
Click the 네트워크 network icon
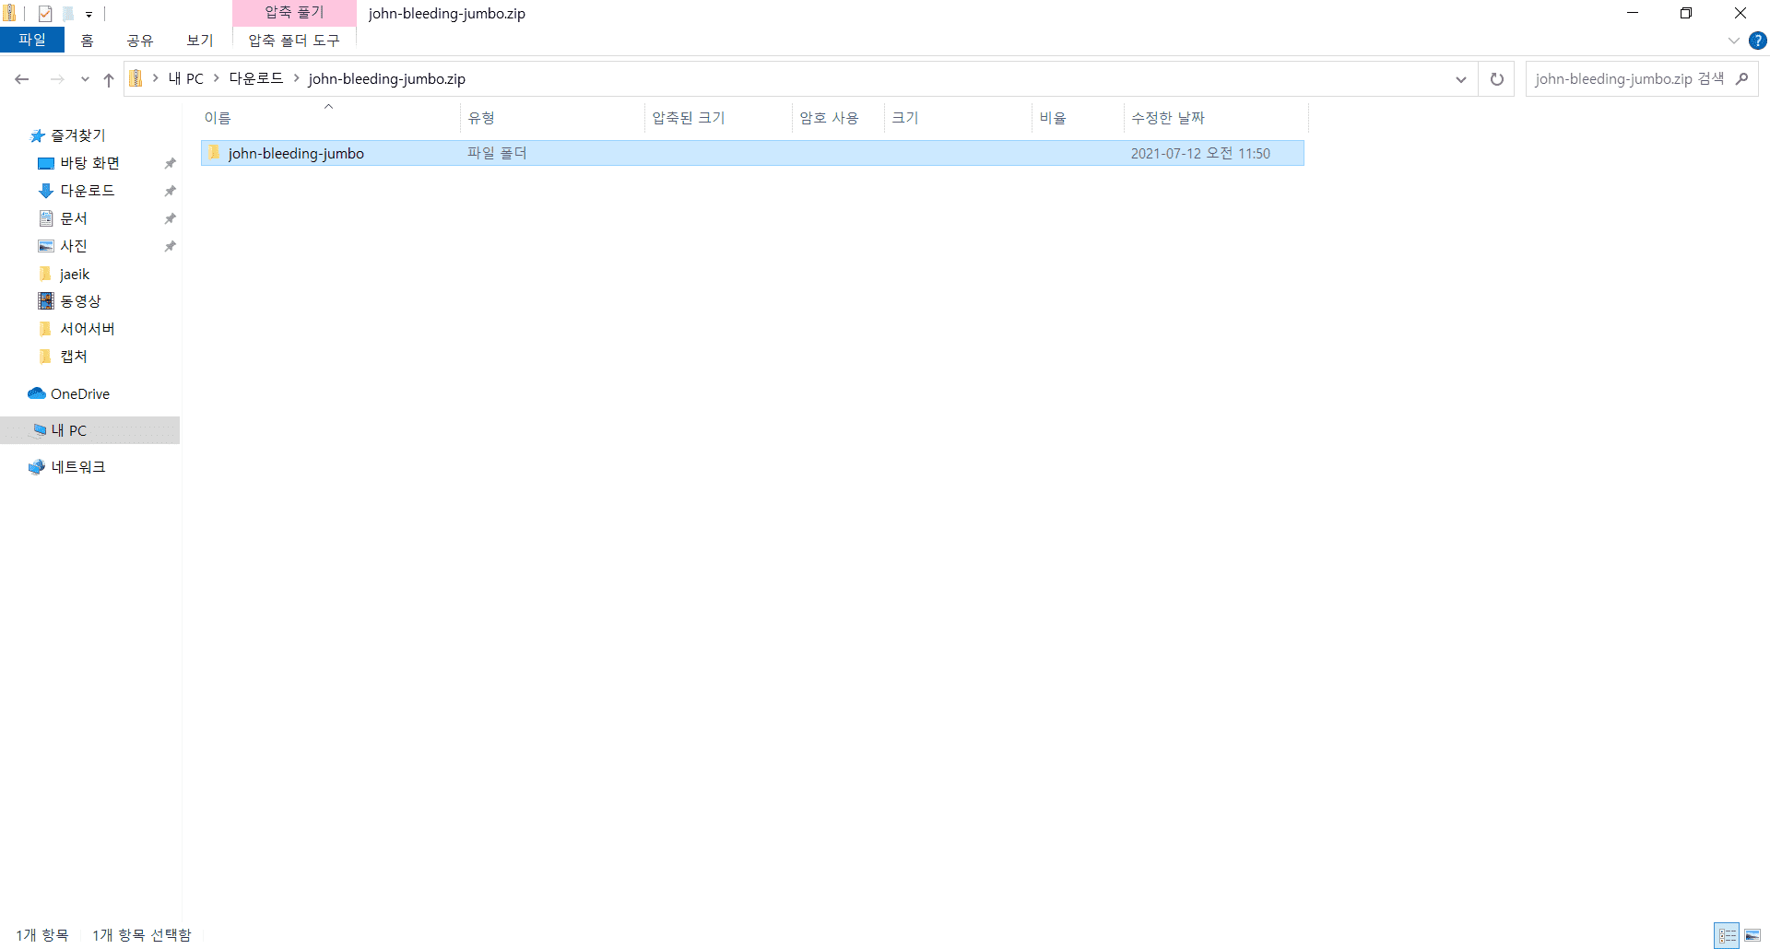click(37, 467)
